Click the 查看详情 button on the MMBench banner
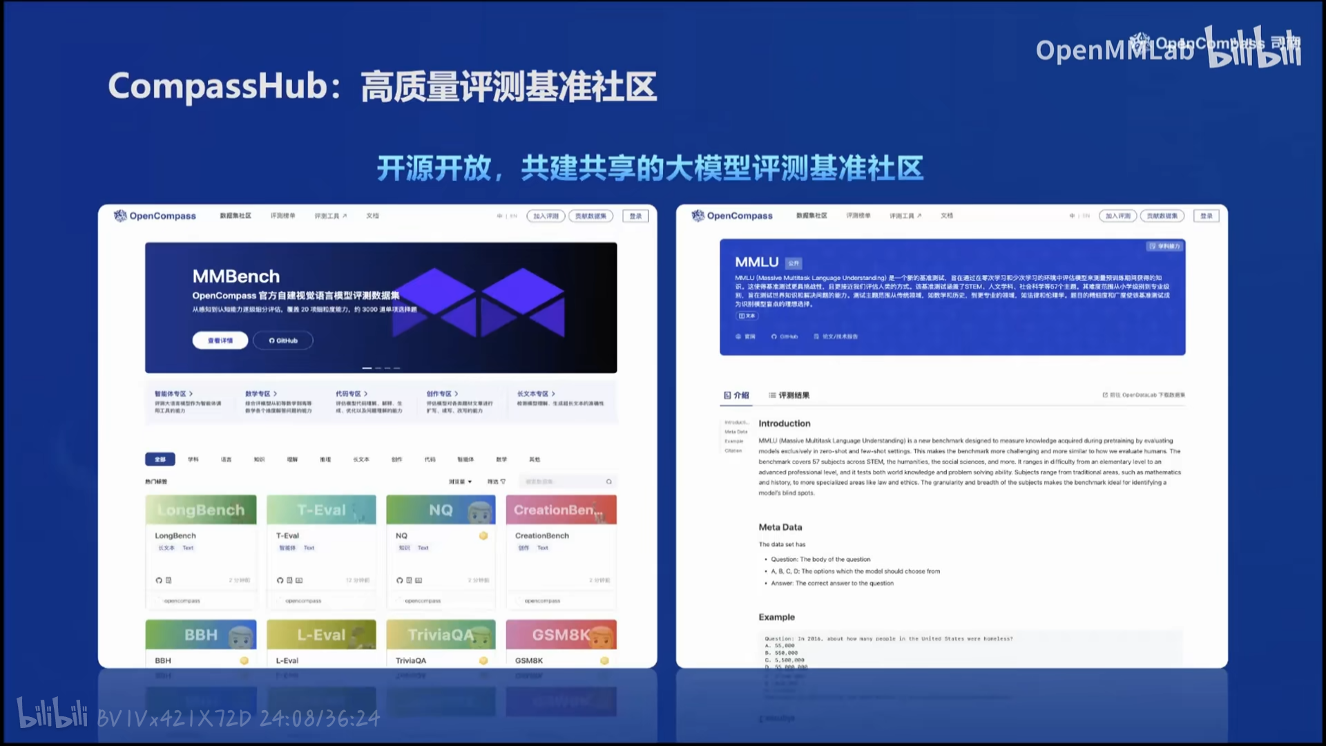 220,341
